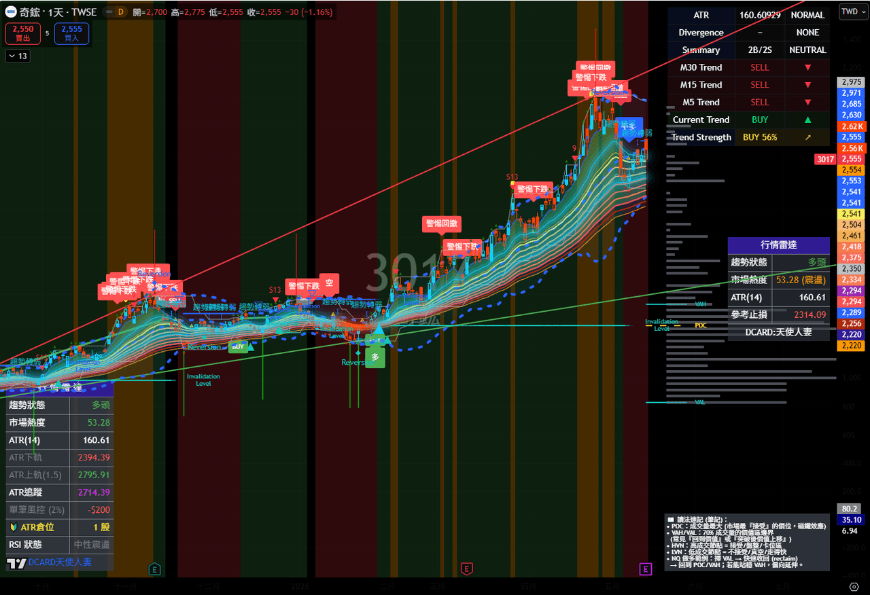
Task: Click the TradingView logo at bottom-left
Action: coord(16,563)
